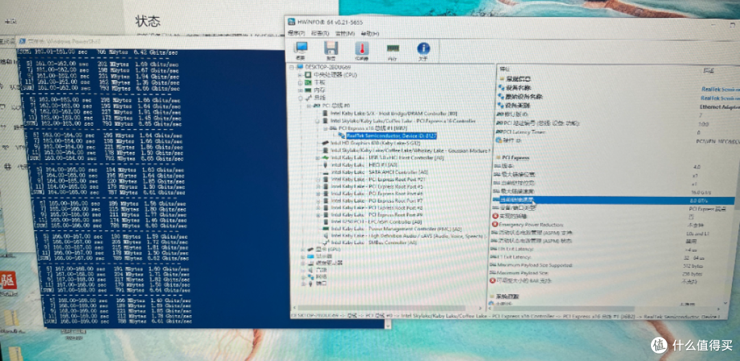Click the network category icon near tree bottom
This screenshot has height=361, width=740.
[x=310, y=277]
